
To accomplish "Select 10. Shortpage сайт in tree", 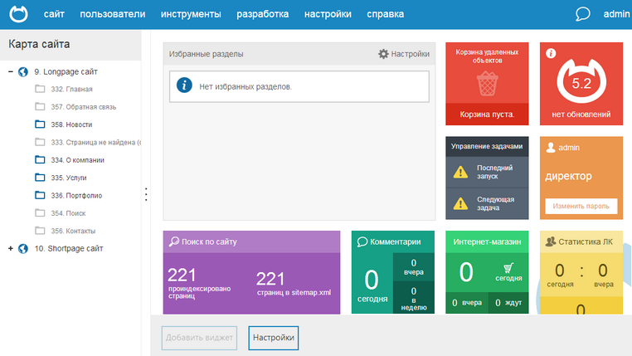I will pyautogui.click(x=69, y=249).
